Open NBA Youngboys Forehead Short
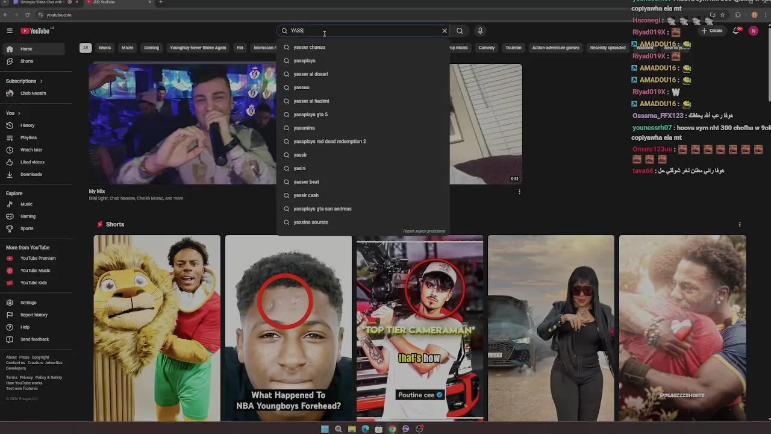Image resolution: width=771 pixels, height=434 pixels. tap(289, 329)
